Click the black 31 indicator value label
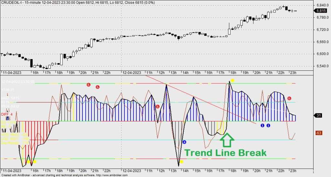 pyautogui.click(x=318, y=115)
